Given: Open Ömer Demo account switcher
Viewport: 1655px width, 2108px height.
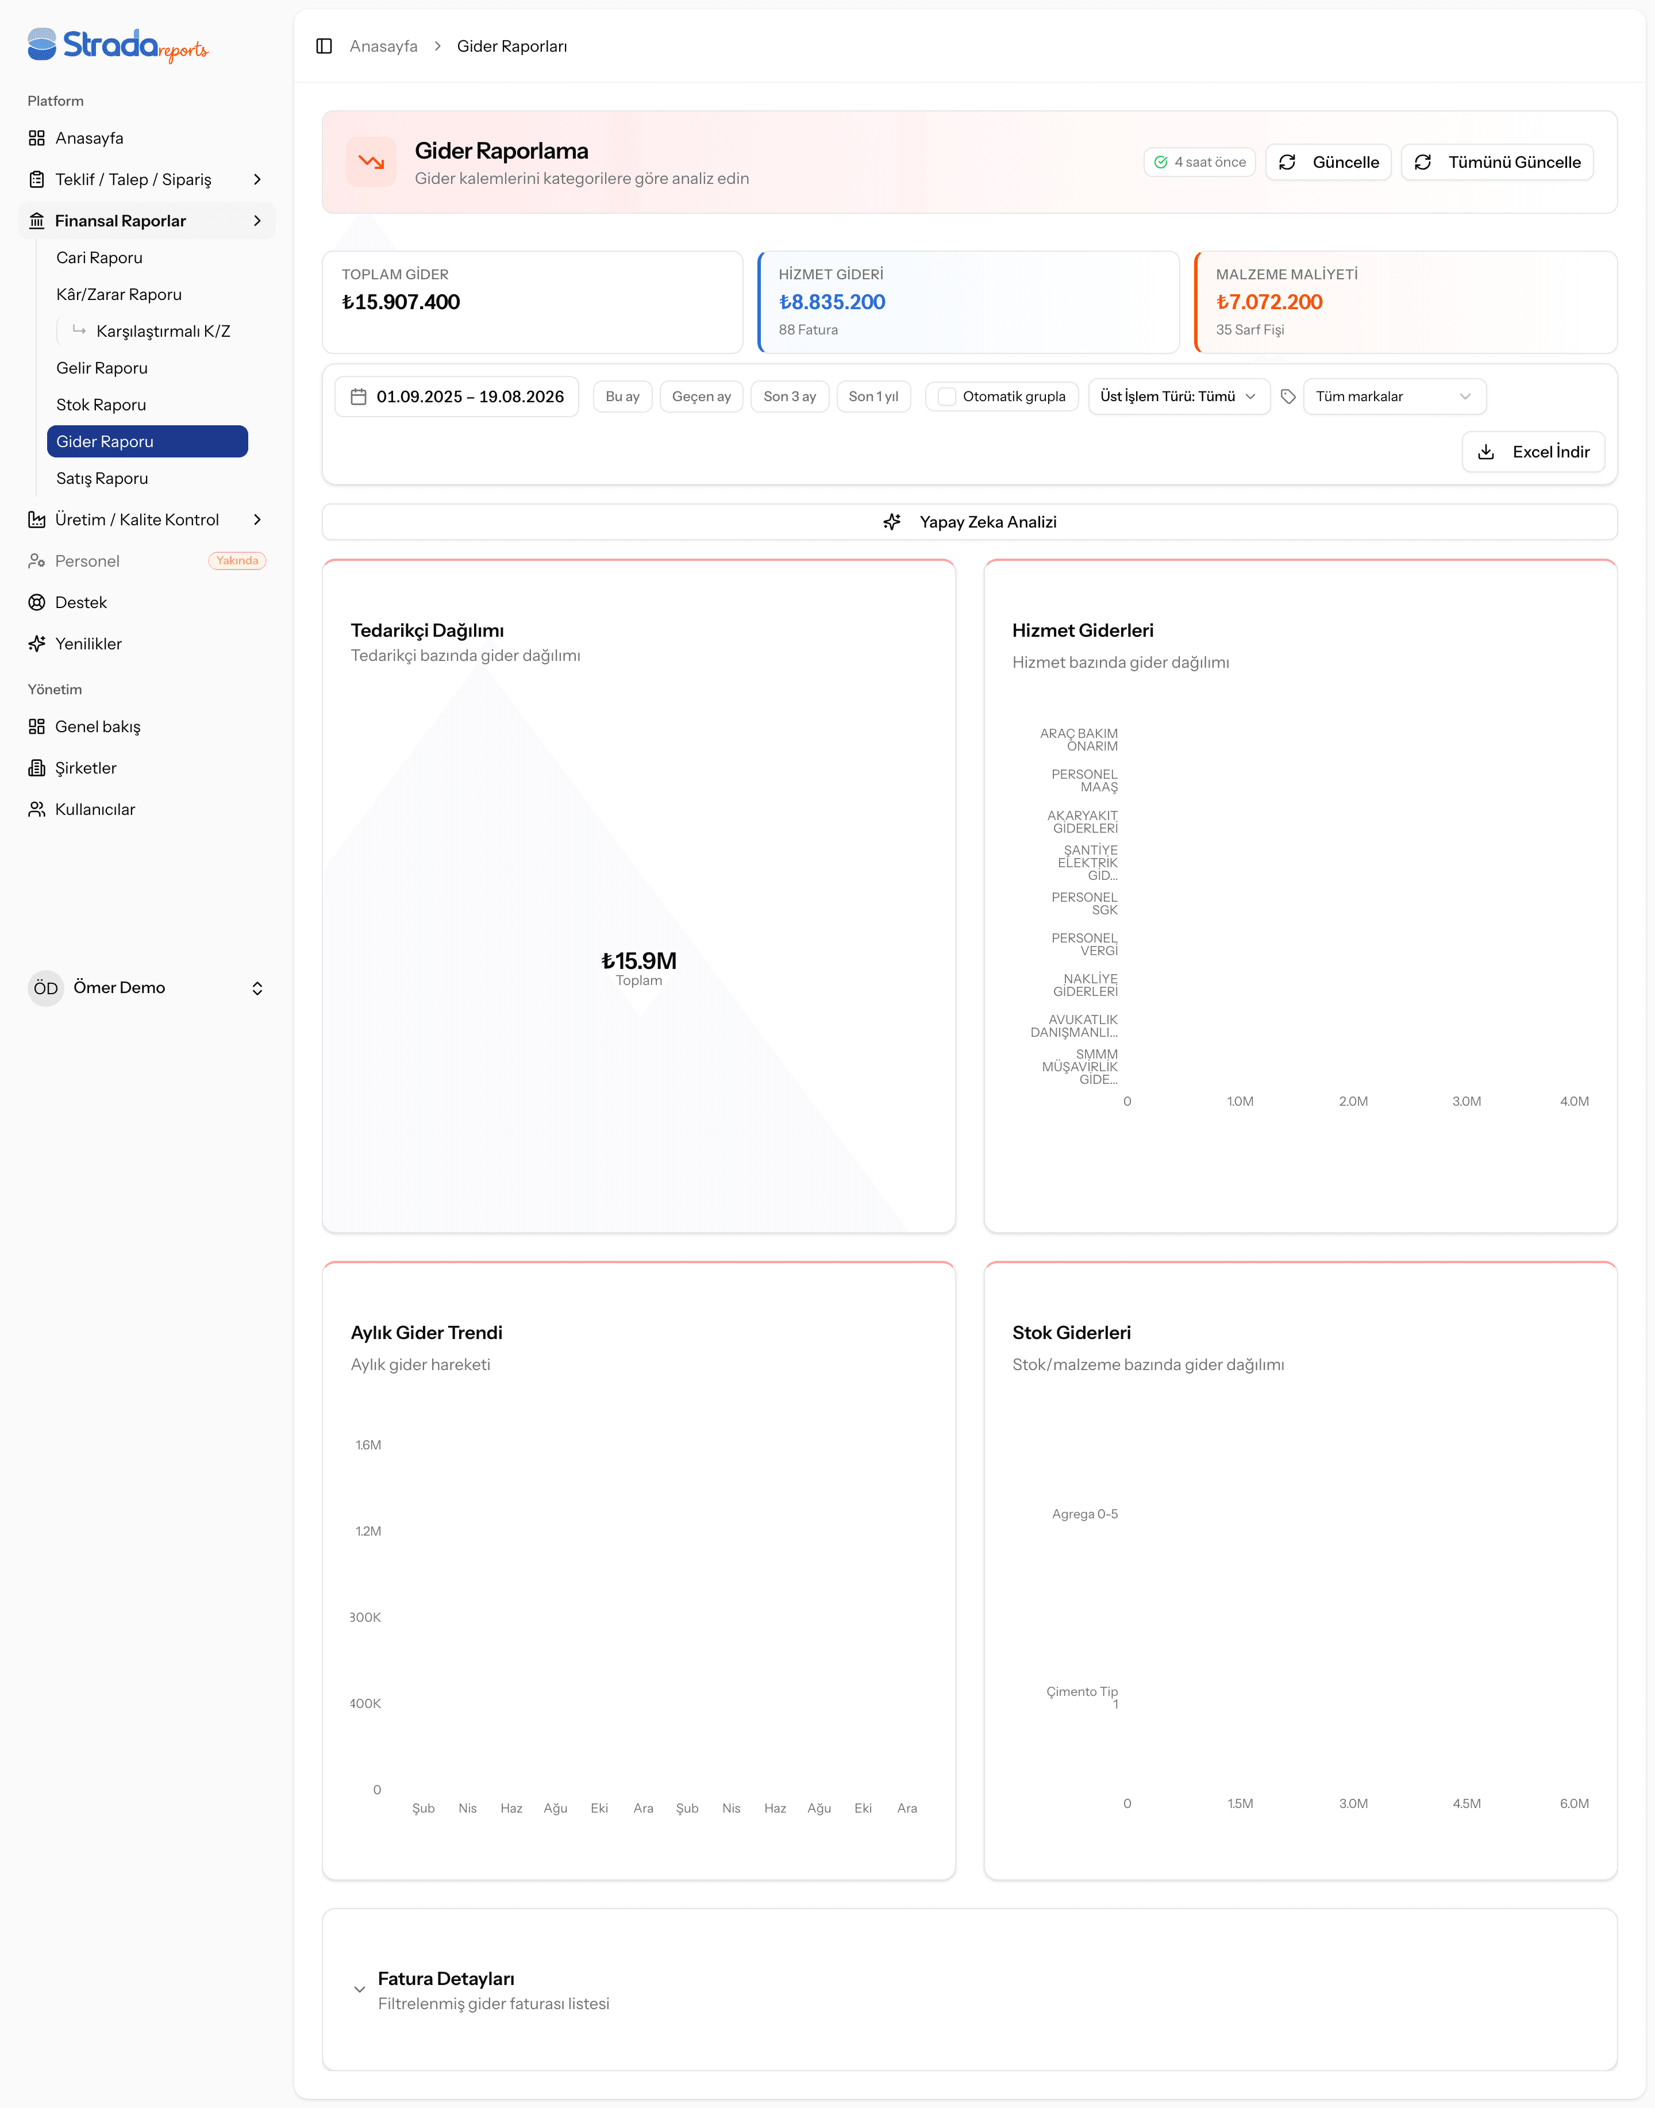Looking at the screenshot, I should (x=147, y=988).
